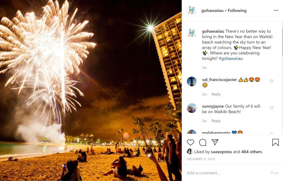Reply to val_franciscojavier's comment
This screenshot has height=181, width=283.
[216, 94]
